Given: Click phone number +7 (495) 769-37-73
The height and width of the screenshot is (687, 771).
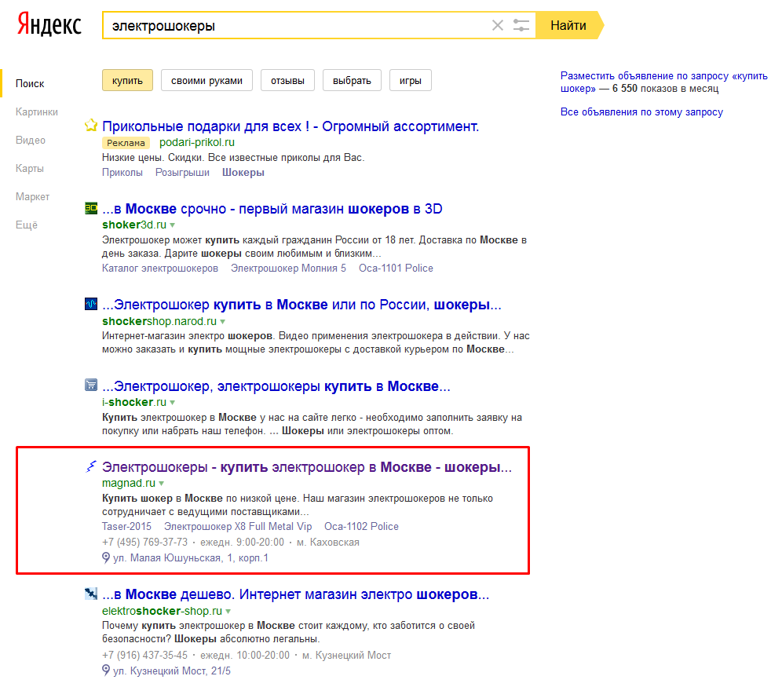Looking at the screenshot, I should pyautogui.click(x=145, y=543).
